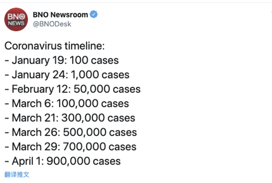Click the 'March 26: 500,000 cases' line

71,133
